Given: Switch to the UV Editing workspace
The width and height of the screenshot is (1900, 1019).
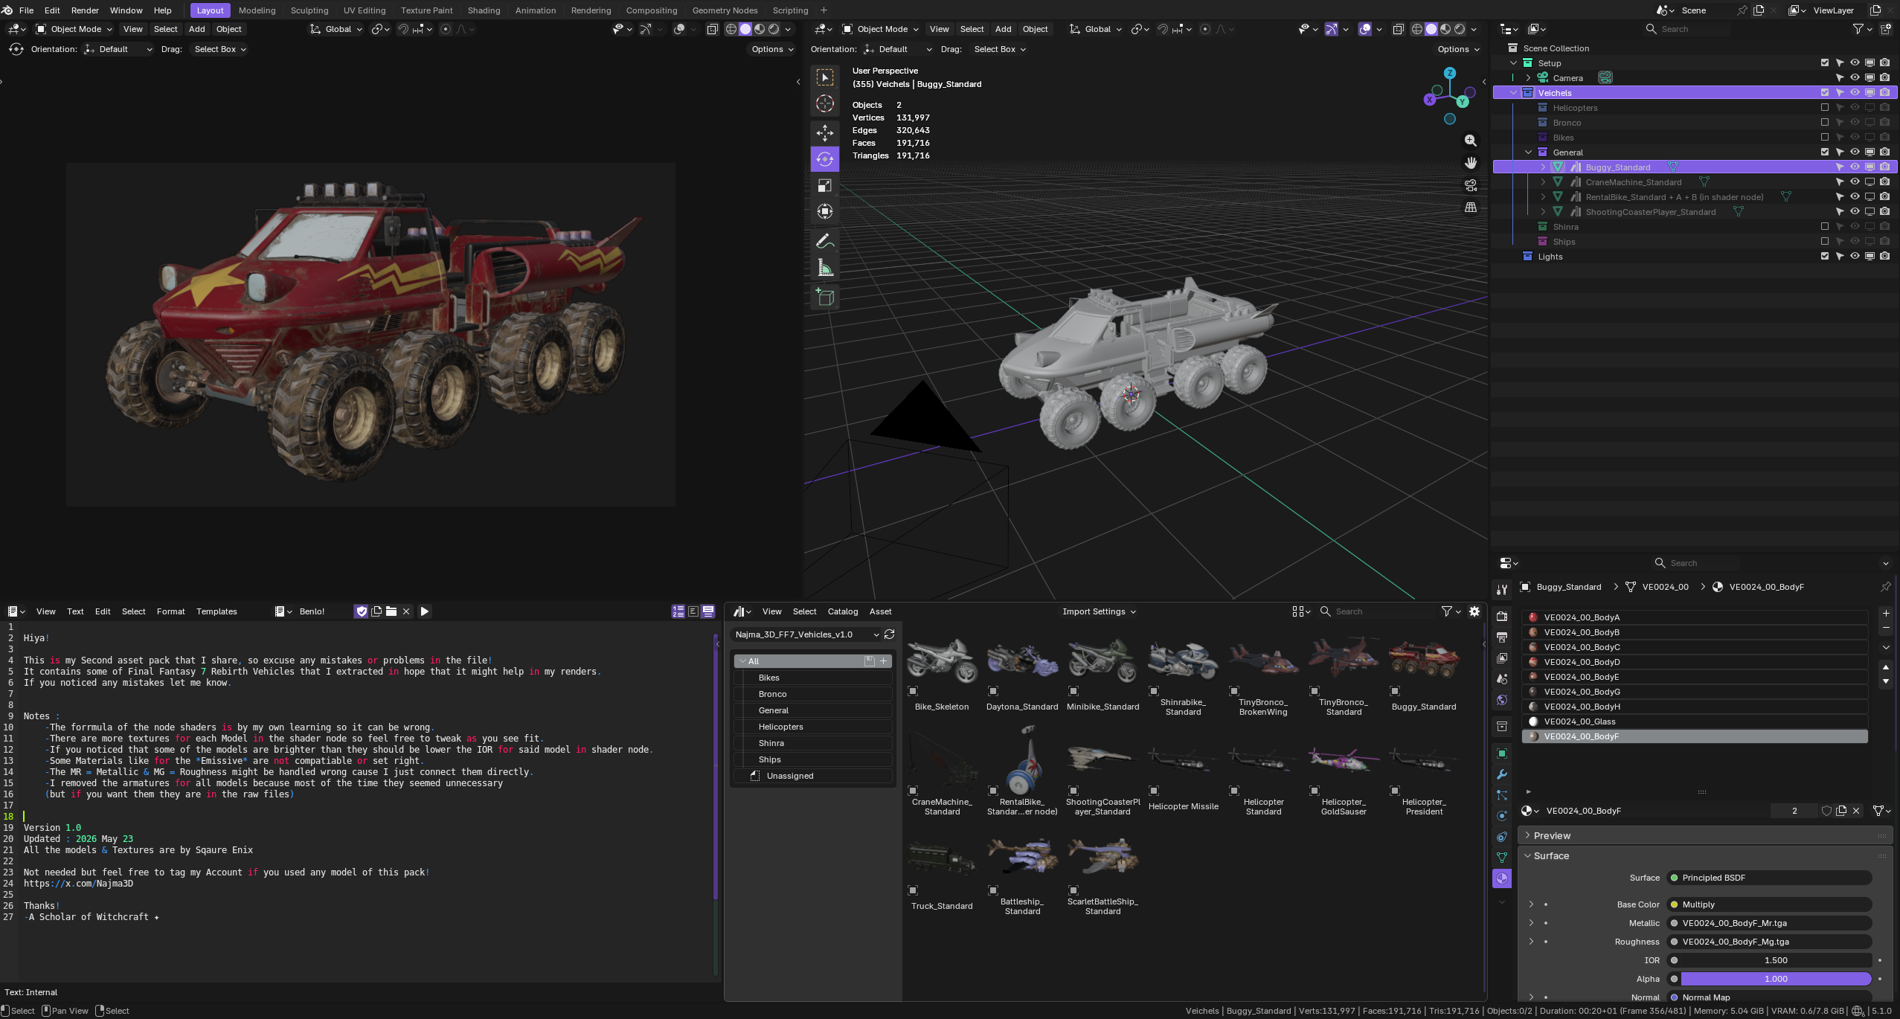Looking at the screenshot, I should pos(365,10).
